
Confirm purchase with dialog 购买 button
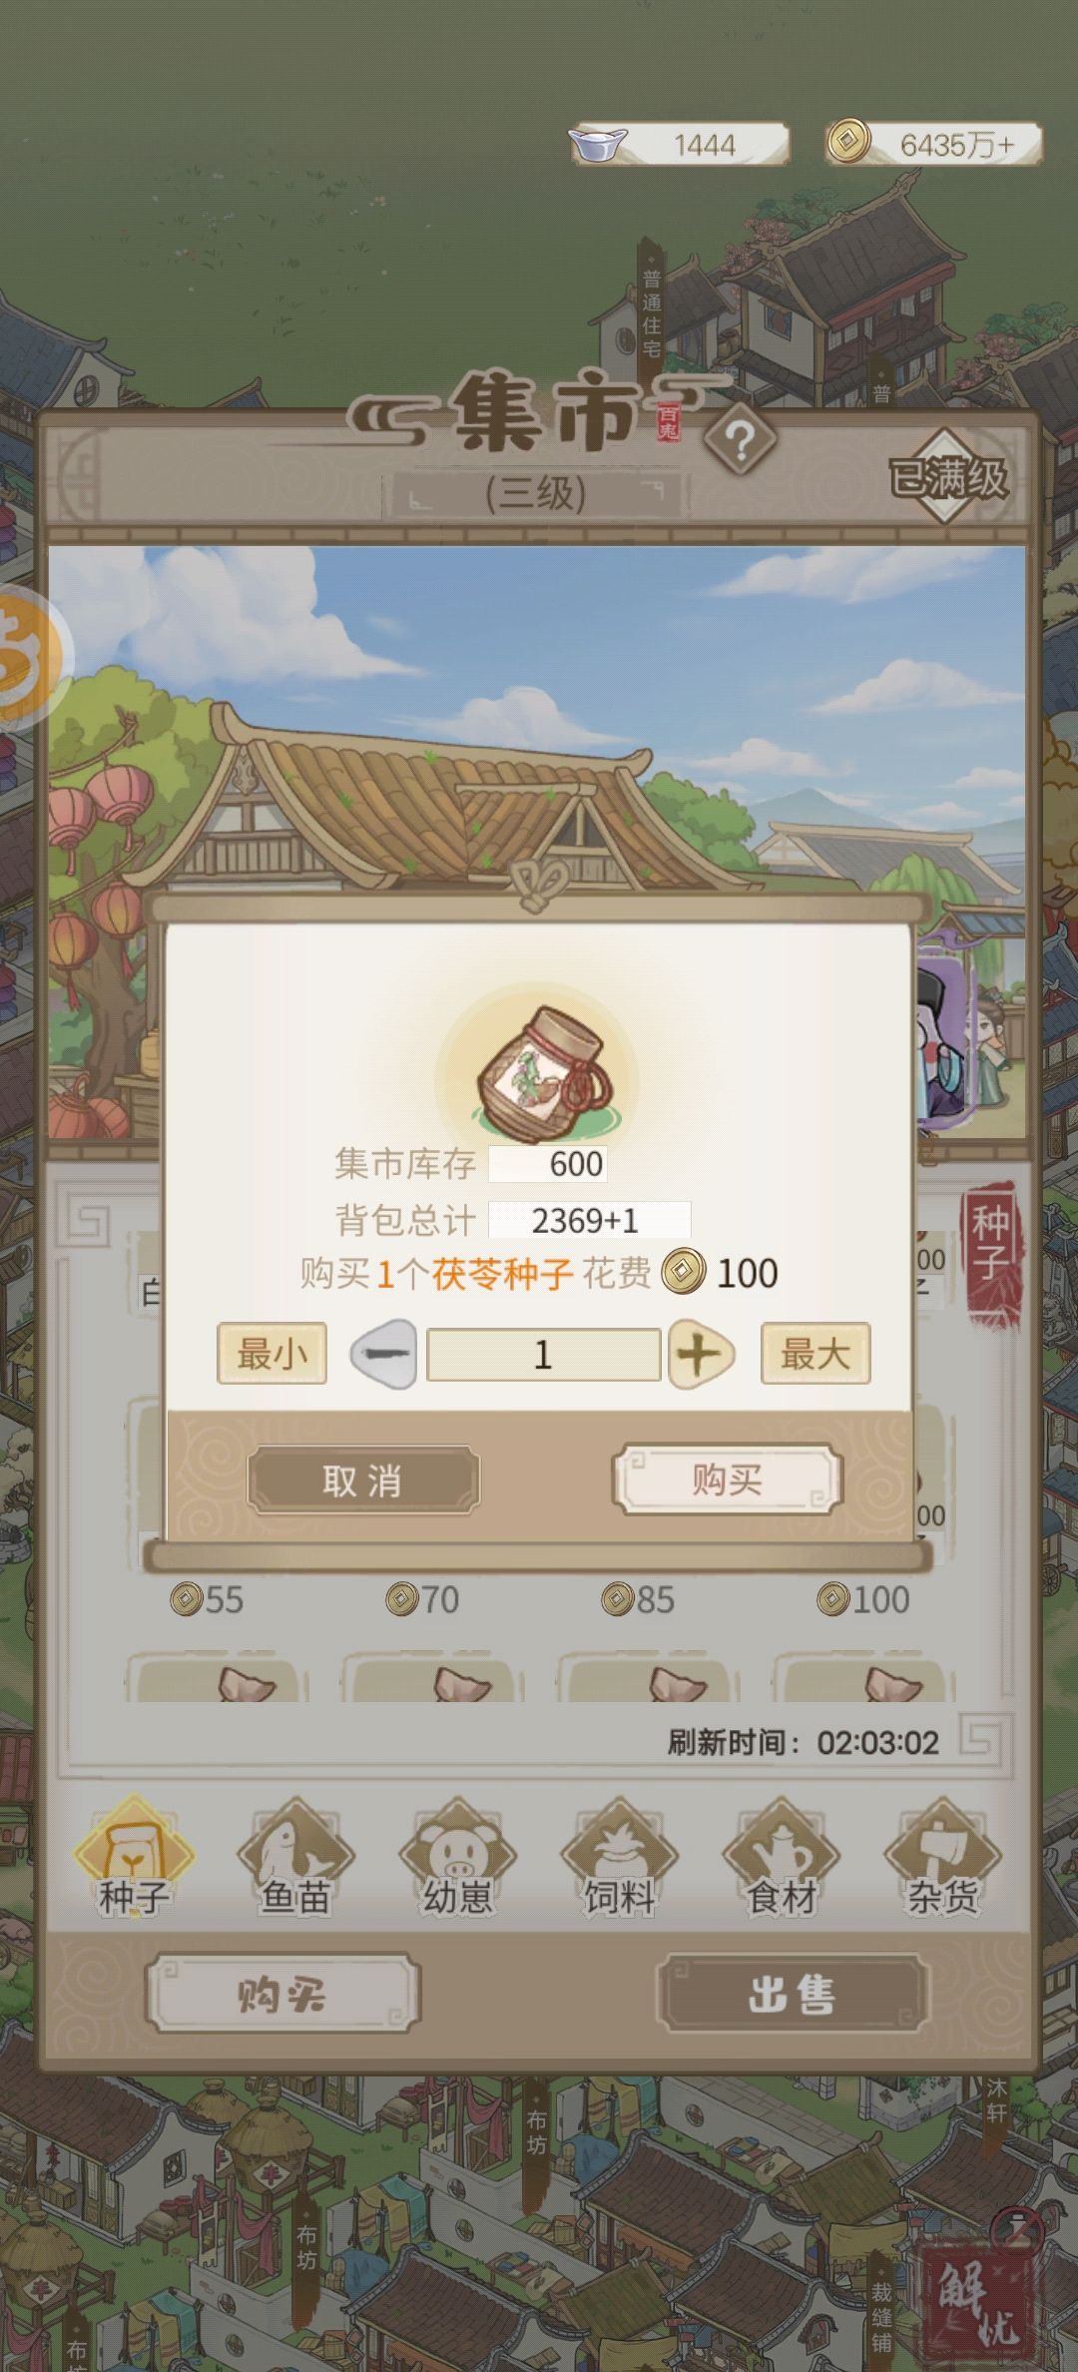pyautogui.click(x=727, y=1480)
